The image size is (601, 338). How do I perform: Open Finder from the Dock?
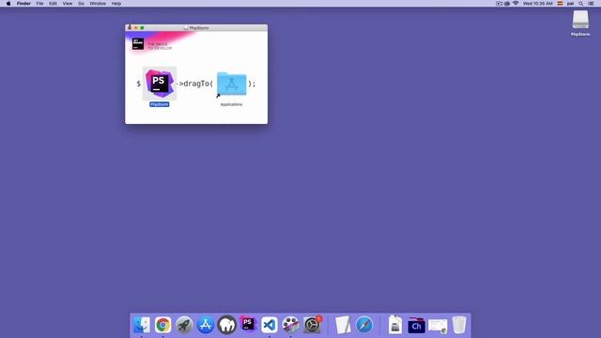click(x=142, y=325)
